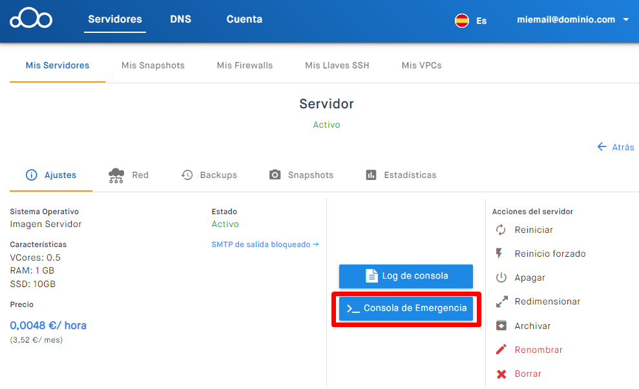Click the Borrar red X icon
The width and height of the screenshot is (639, 389).
pyautogui.click(x=501, y=374)
